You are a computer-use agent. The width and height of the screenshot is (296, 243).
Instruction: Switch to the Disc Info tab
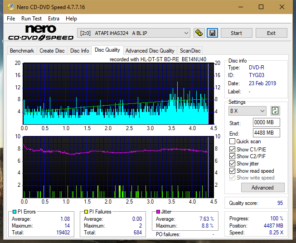(x=79, y=51)
